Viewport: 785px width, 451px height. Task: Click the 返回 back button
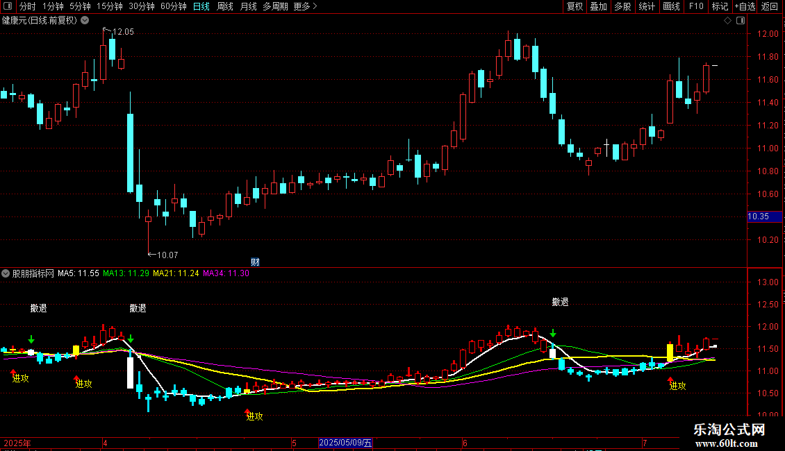770,6
